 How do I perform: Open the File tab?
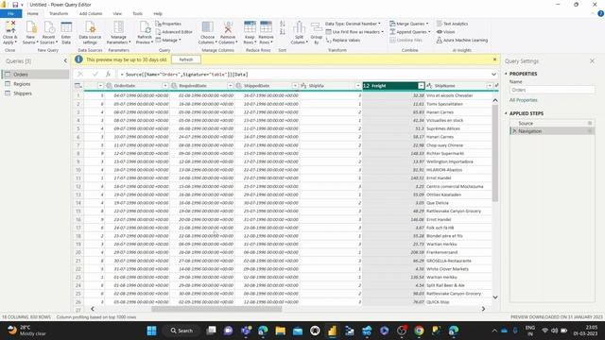pos(10,13)
